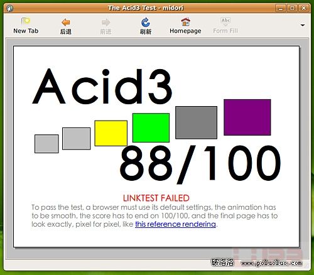This screenshot has height=275, width=314.
Task: Click the Form Fill toolbar button
Action: click(225, 26)
